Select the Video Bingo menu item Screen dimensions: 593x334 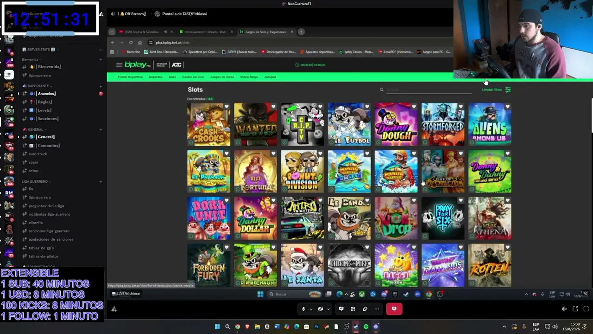(249, 77)
